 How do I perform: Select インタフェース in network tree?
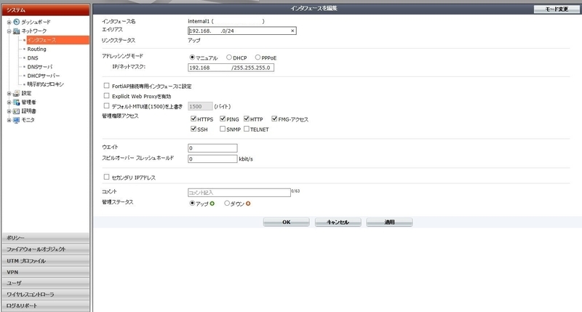pos(57,40)
